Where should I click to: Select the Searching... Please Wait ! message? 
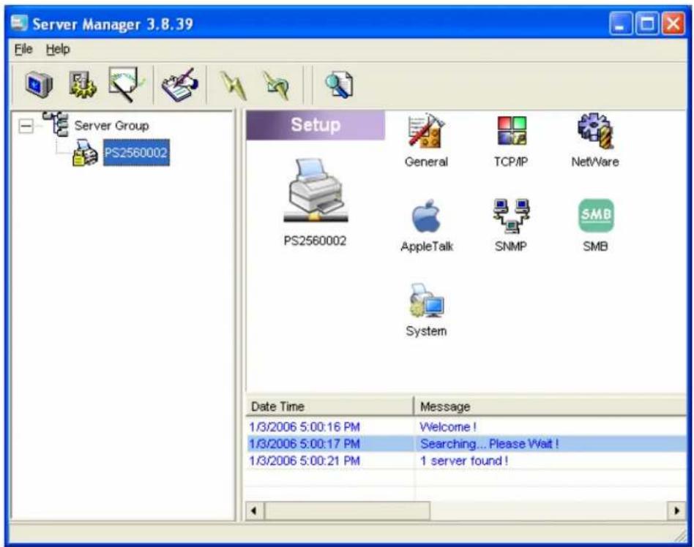tap(490, 444)
